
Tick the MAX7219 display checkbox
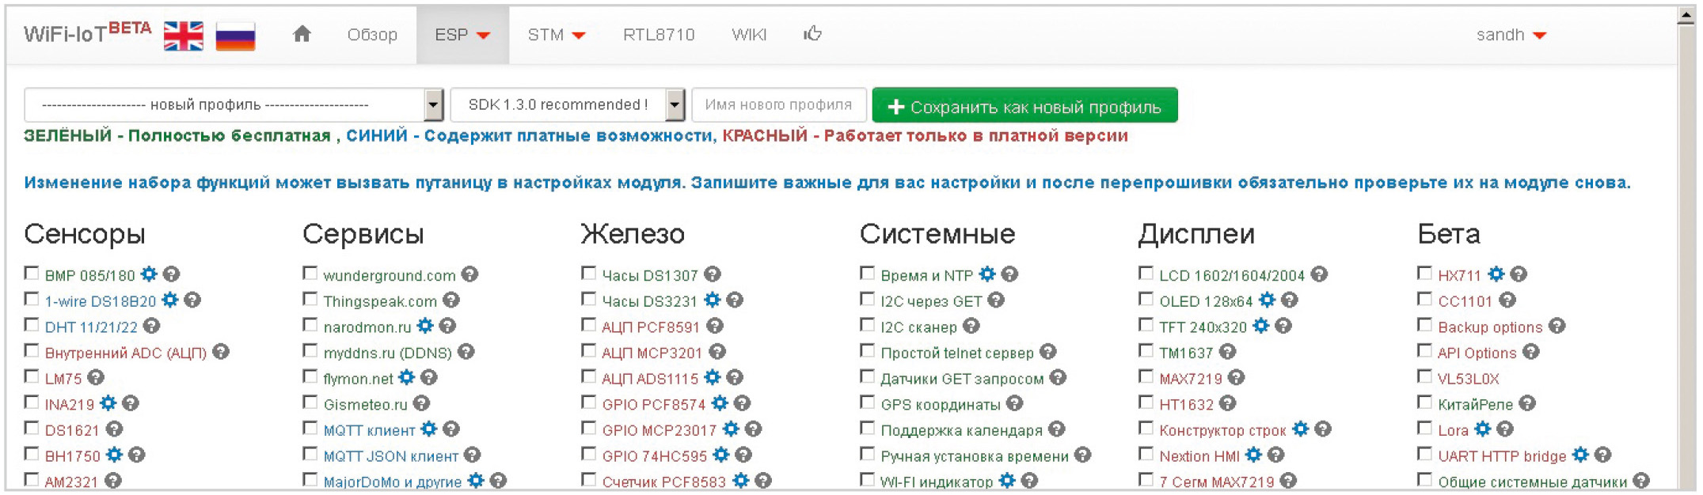click(x=1146, y=376)
